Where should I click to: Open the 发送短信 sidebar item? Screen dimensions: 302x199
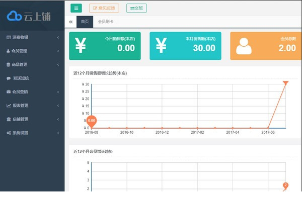click(x=32, y=78)
